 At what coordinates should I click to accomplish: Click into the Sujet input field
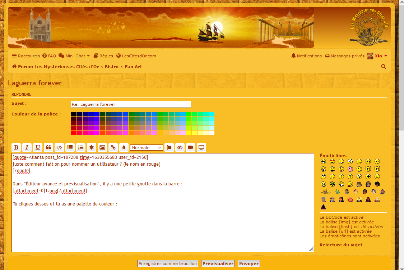click(x=131, y=104)
